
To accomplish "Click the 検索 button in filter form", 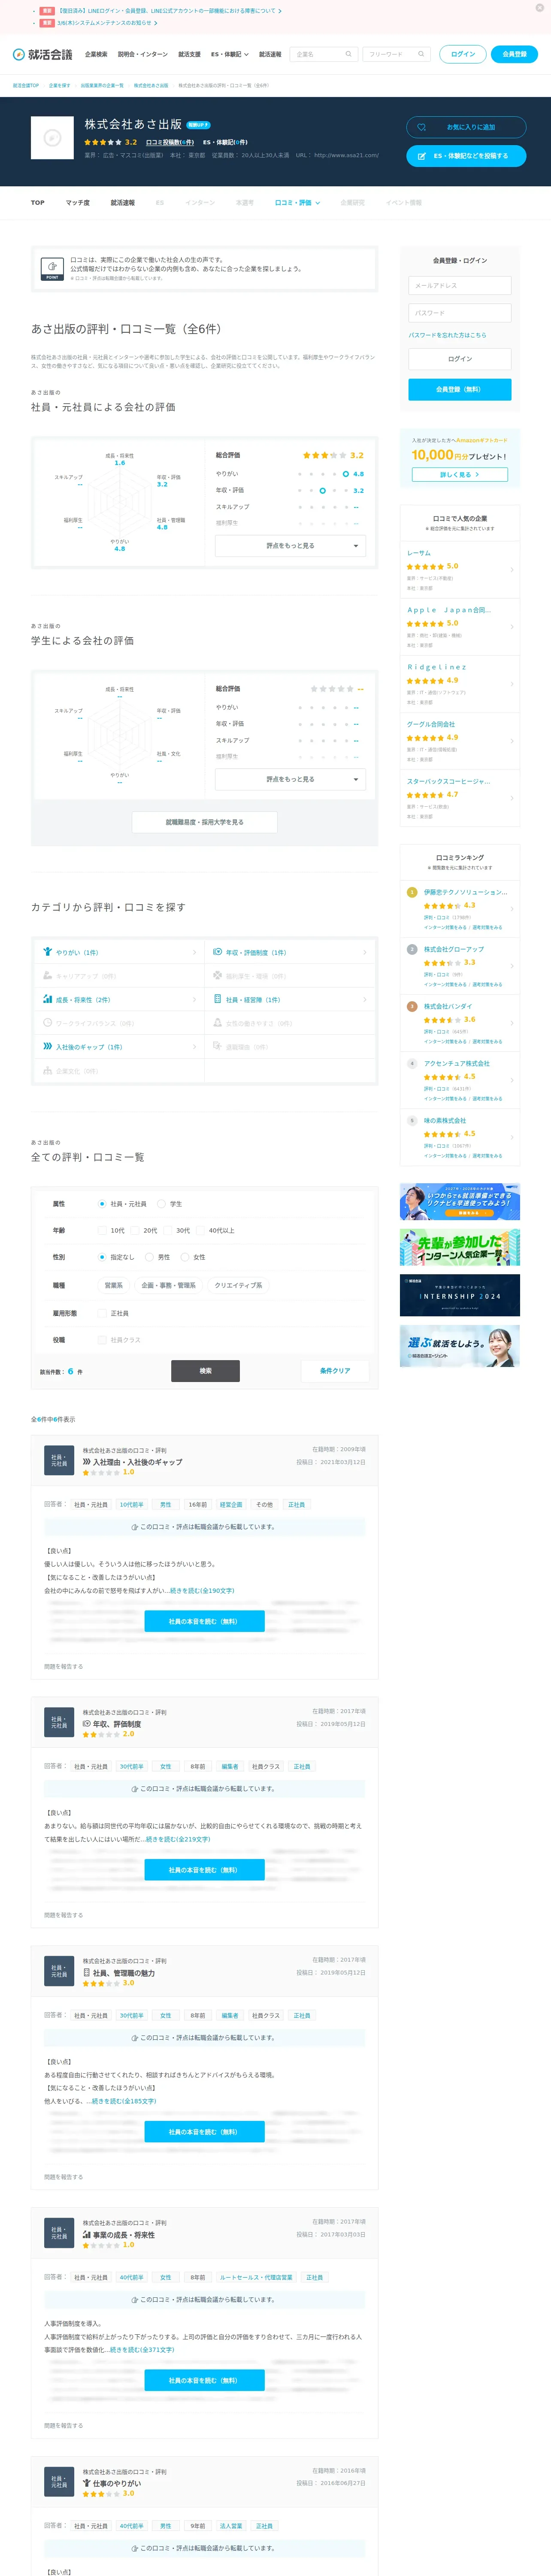I will tap(205, 1371).
